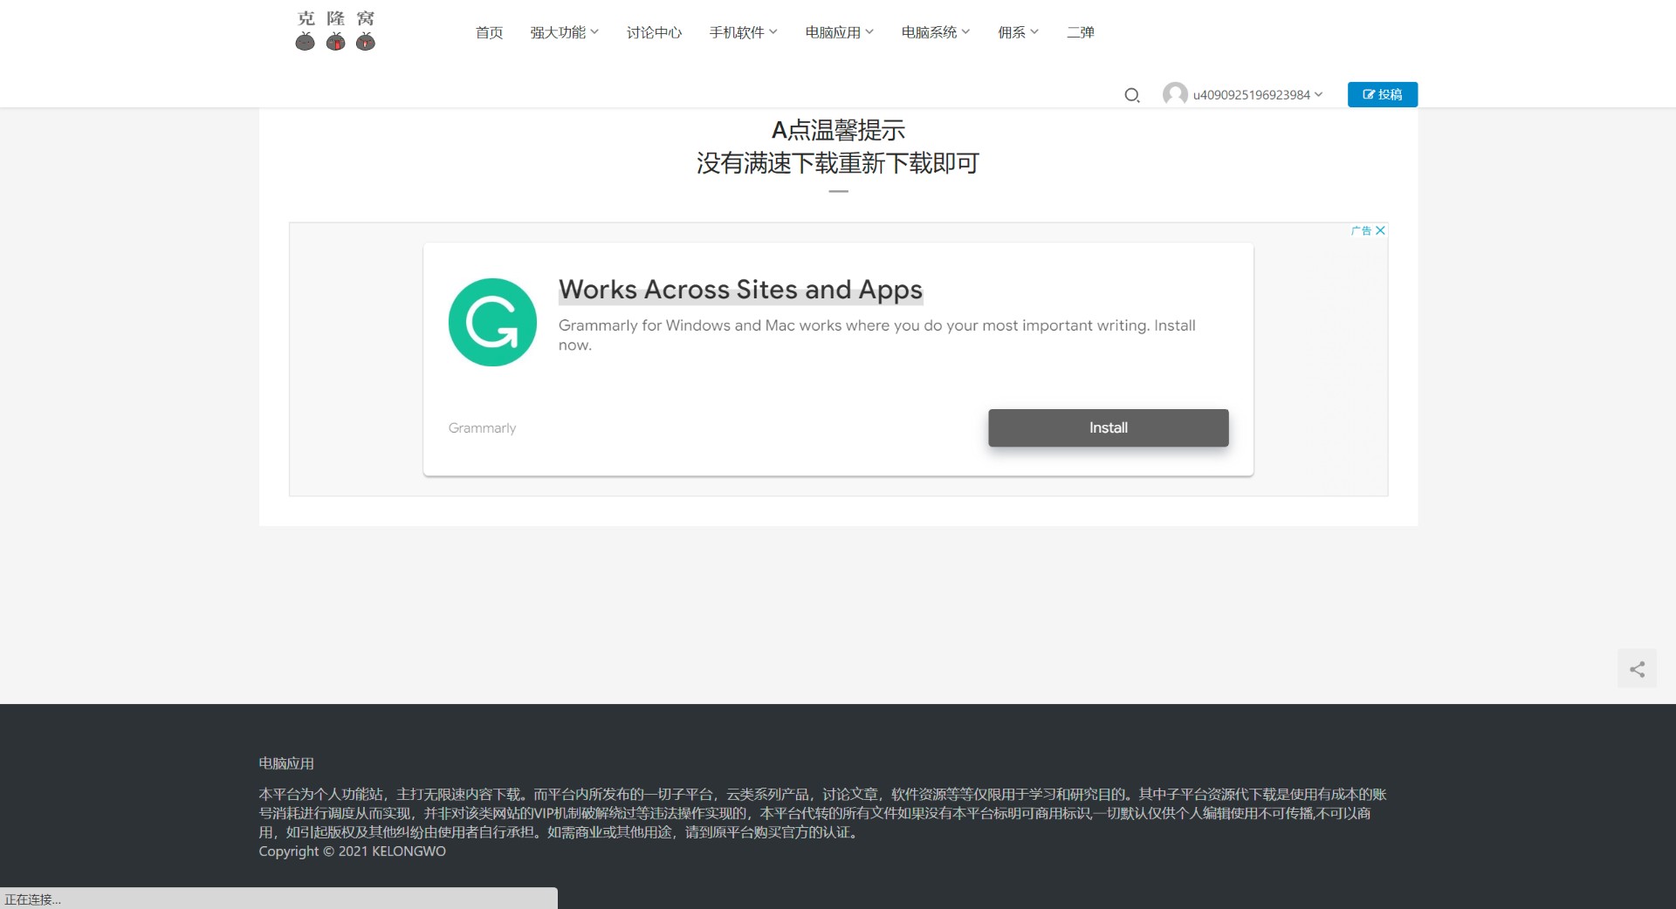Click the A点温馨提示 heading

click(x=838, y=130)
